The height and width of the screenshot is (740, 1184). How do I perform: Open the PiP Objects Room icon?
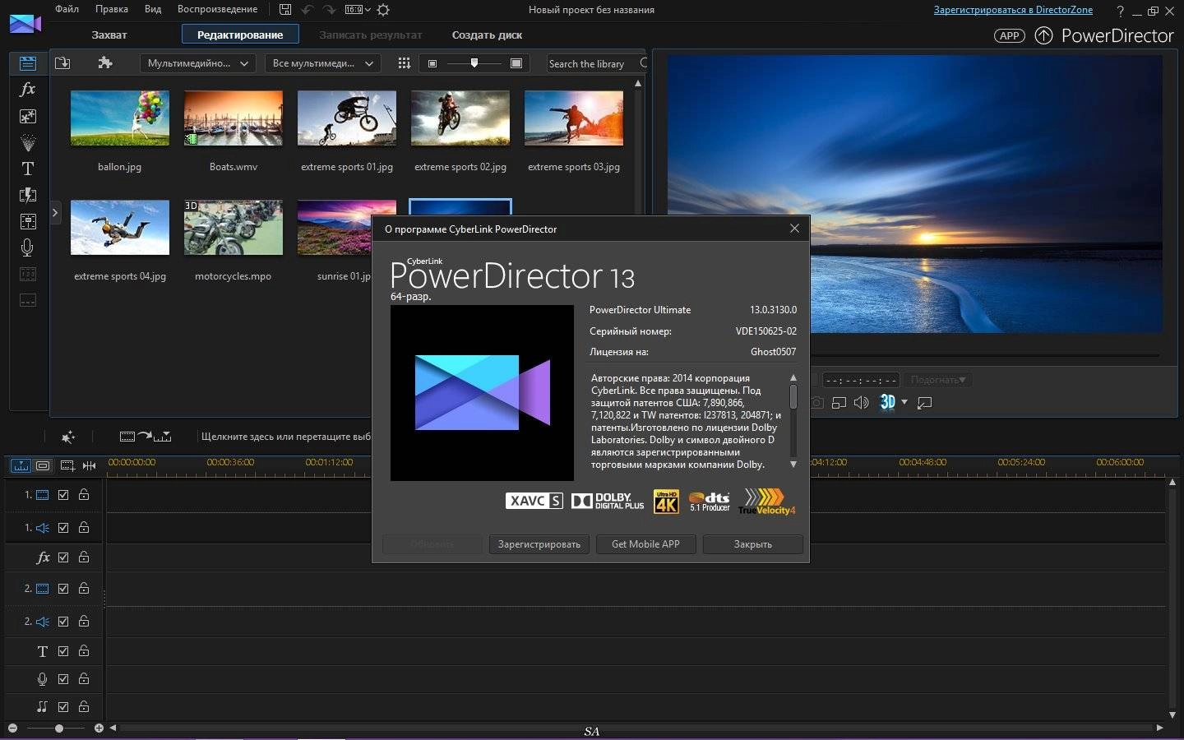point(28,116)
